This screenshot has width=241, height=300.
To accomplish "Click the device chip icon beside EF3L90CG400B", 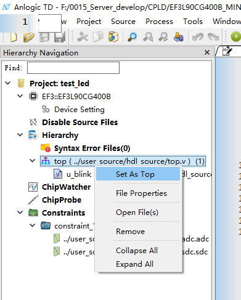I will [33, 96].
